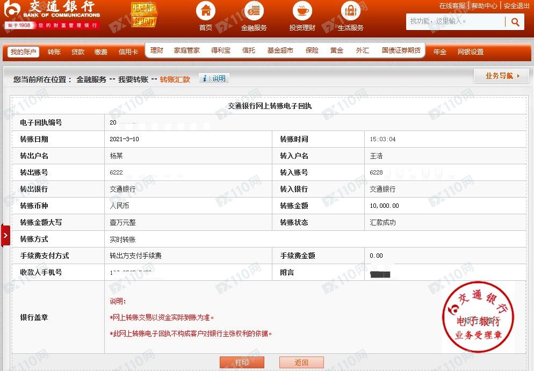Select 信托 submenu item

click(249, 50)
